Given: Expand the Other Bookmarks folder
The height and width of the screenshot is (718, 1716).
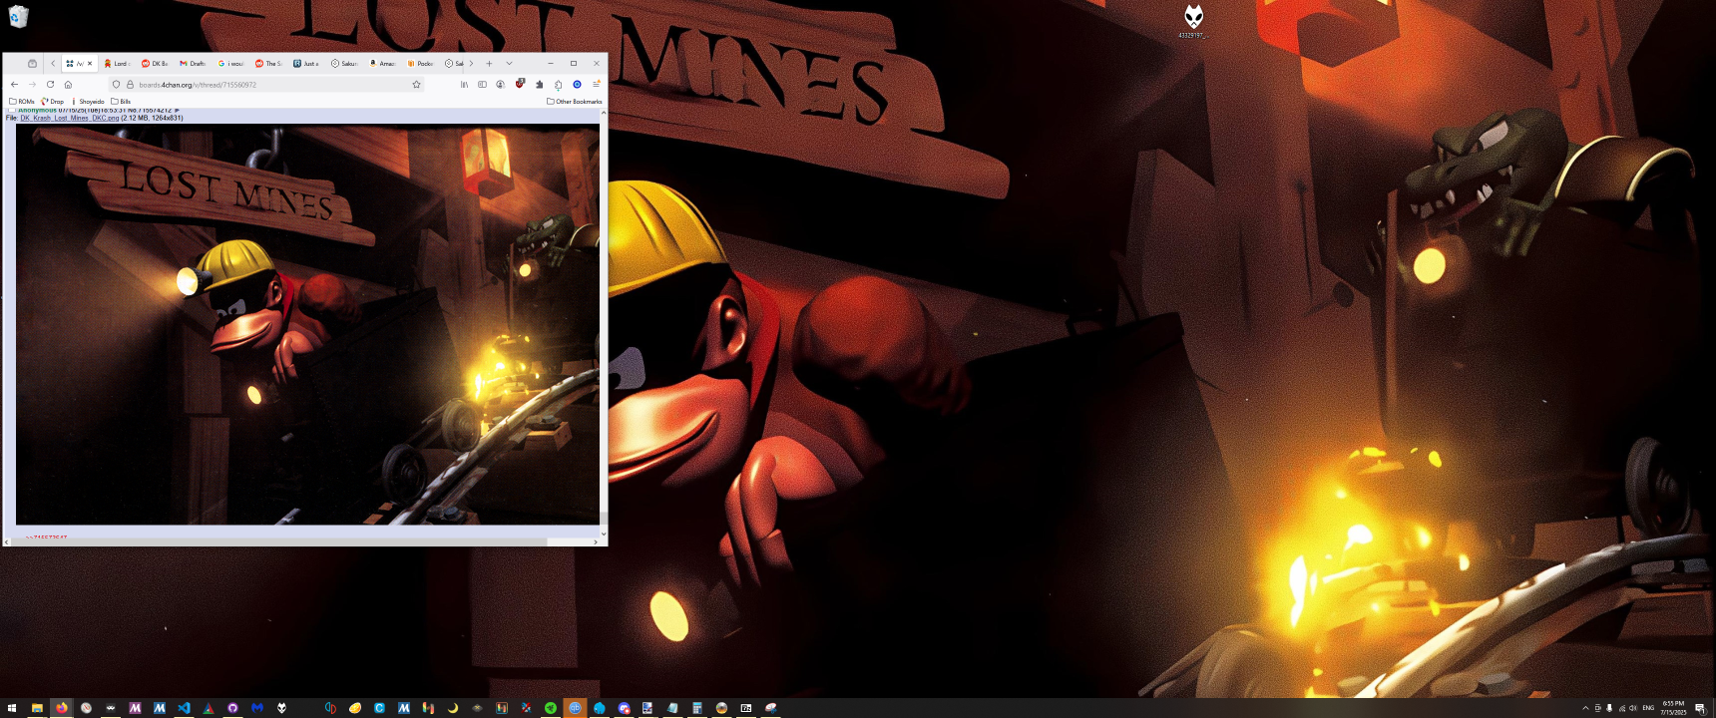Looking at the screenshot, I should (x=575, y=101).
